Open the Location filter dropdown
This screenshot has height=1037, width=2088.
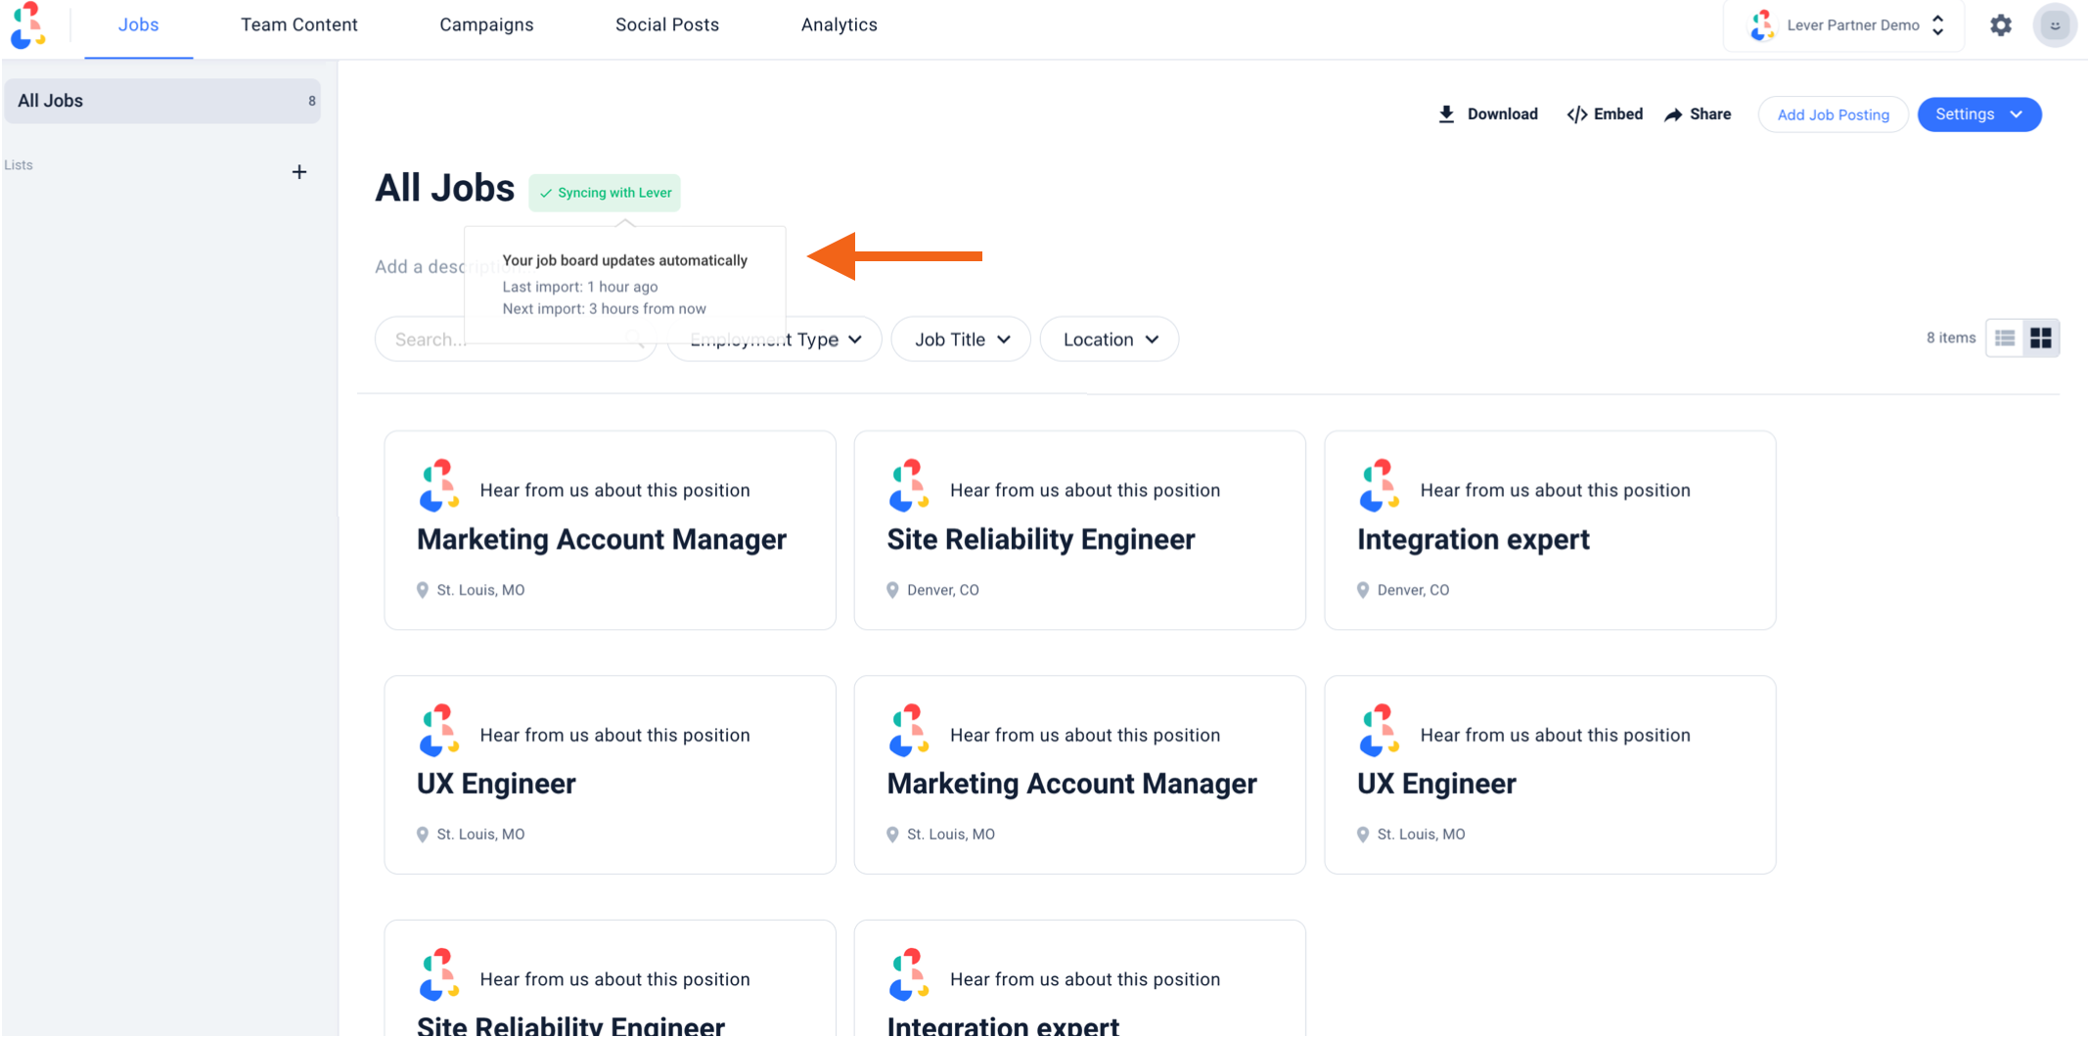point(1110,339)
